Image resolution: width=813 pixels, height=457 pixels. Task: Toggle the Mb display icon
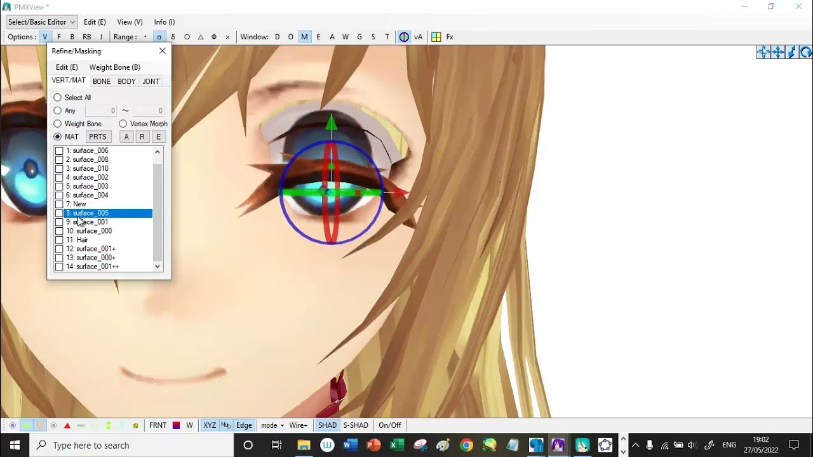point(225,425)
